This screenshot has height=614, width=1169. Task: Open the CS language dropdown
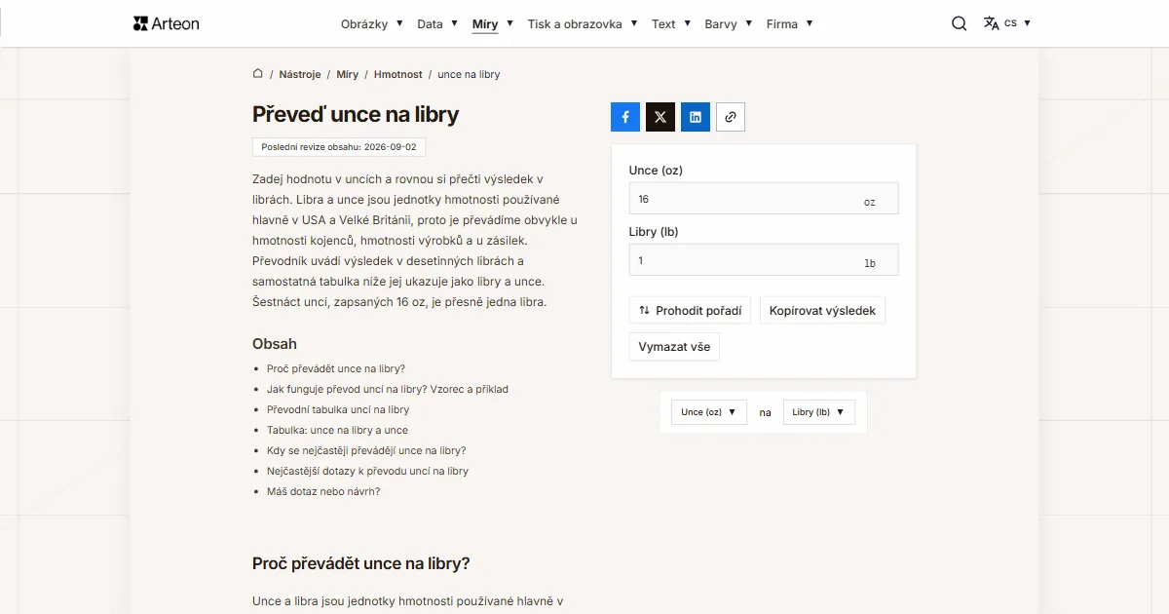(1017, 23)
